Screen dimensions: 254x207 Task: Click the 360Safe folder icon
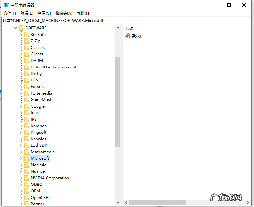pos(26,35)
